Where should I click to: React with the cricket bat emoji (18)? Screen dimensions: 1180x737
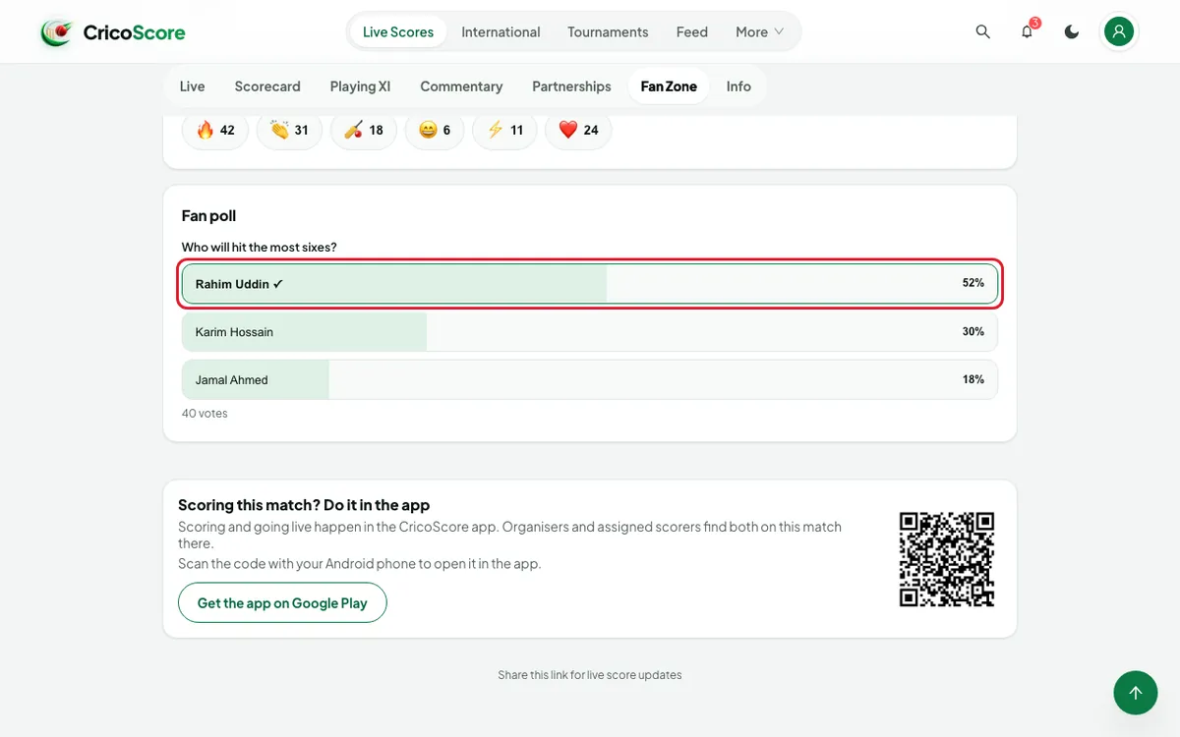pyautogui.click(x=364, y=130)
